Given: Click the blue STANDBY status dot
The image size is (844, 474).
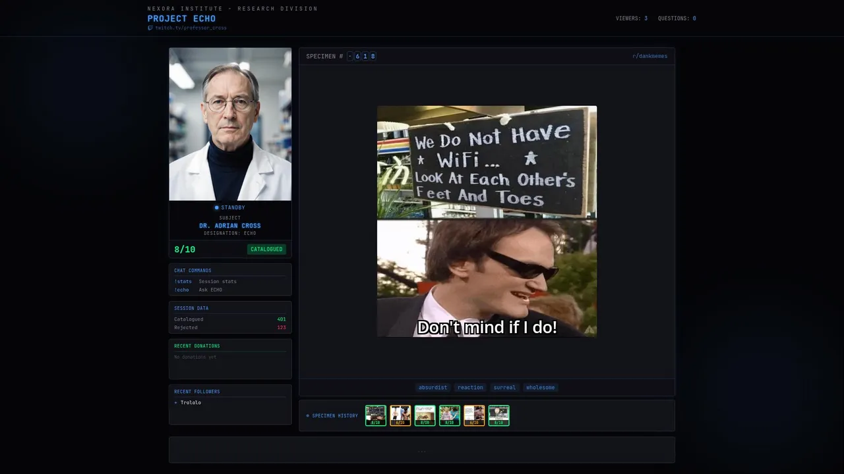Looking at the screenshot, I should 216,207.
